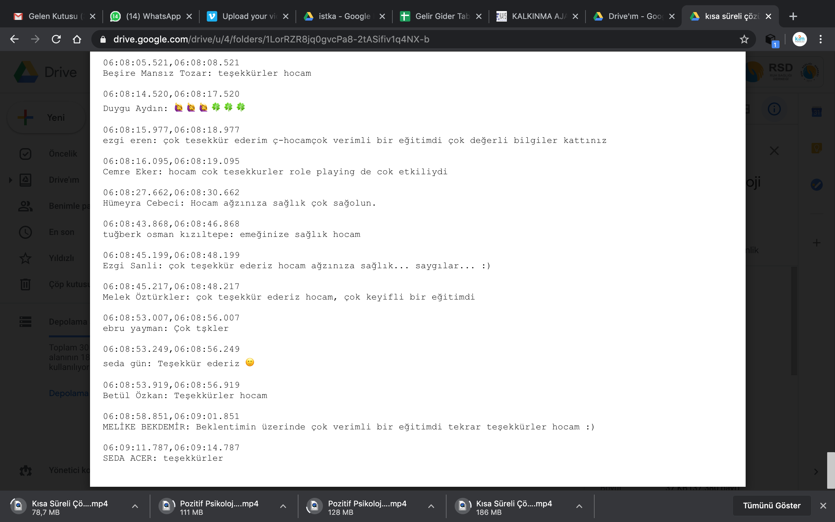Open the Google Tasks side panel icon
The height and width of the screenshot is (522, 835).
(x=816, y=184)
